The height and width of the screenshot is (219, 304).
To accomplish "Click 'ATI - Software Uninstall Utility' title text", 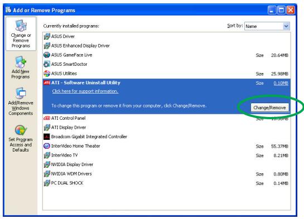I will 86,82.
